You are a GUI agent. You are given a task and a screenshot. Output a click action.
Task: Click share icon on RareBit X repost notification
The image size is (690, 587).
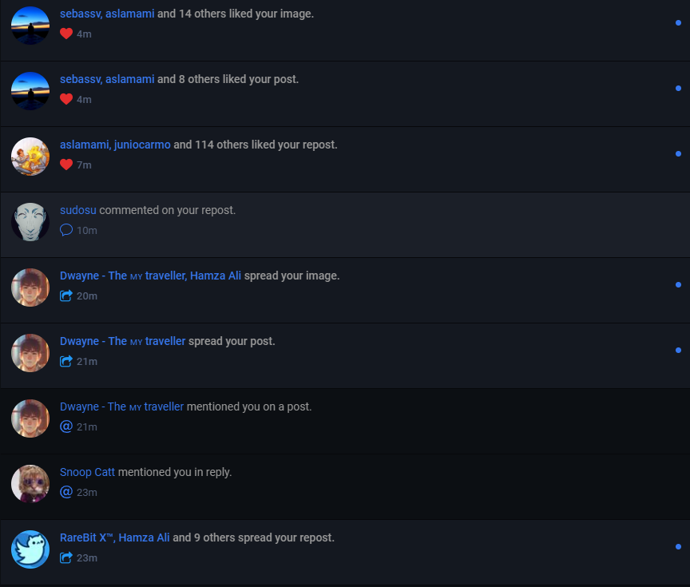66,557
